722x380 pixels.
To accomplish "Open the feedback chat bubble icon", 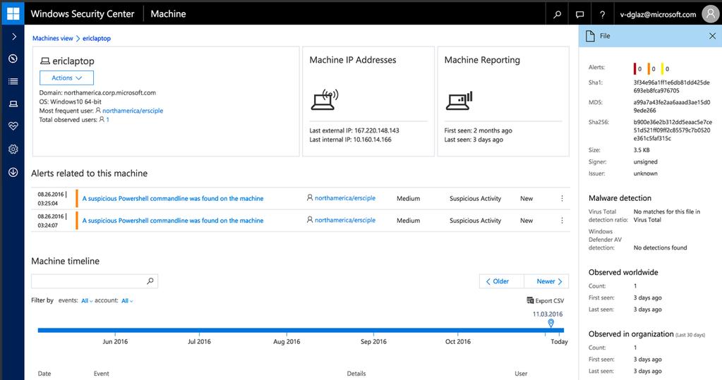I will [x=579, y=14].
